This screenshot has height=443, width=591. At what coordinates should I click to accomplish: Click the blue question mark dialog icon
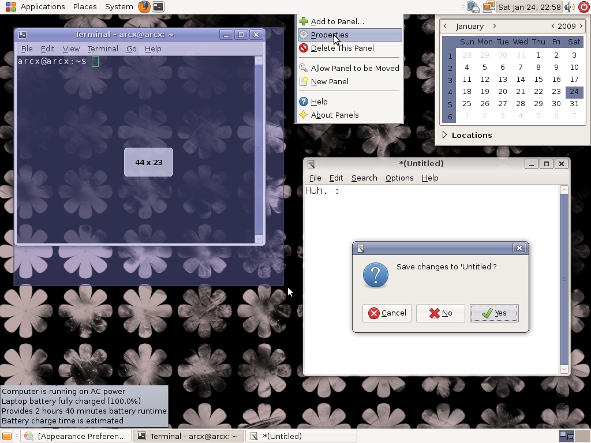[x=375, y=275]
